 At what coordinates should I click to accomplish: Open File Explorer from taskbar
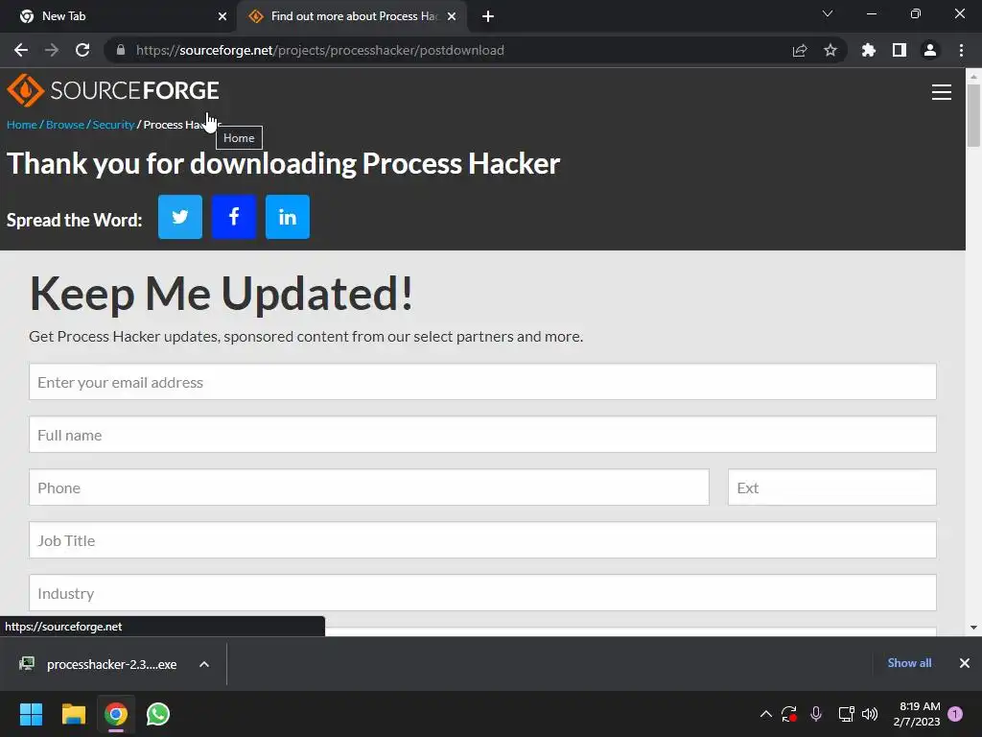coord(73,714)
